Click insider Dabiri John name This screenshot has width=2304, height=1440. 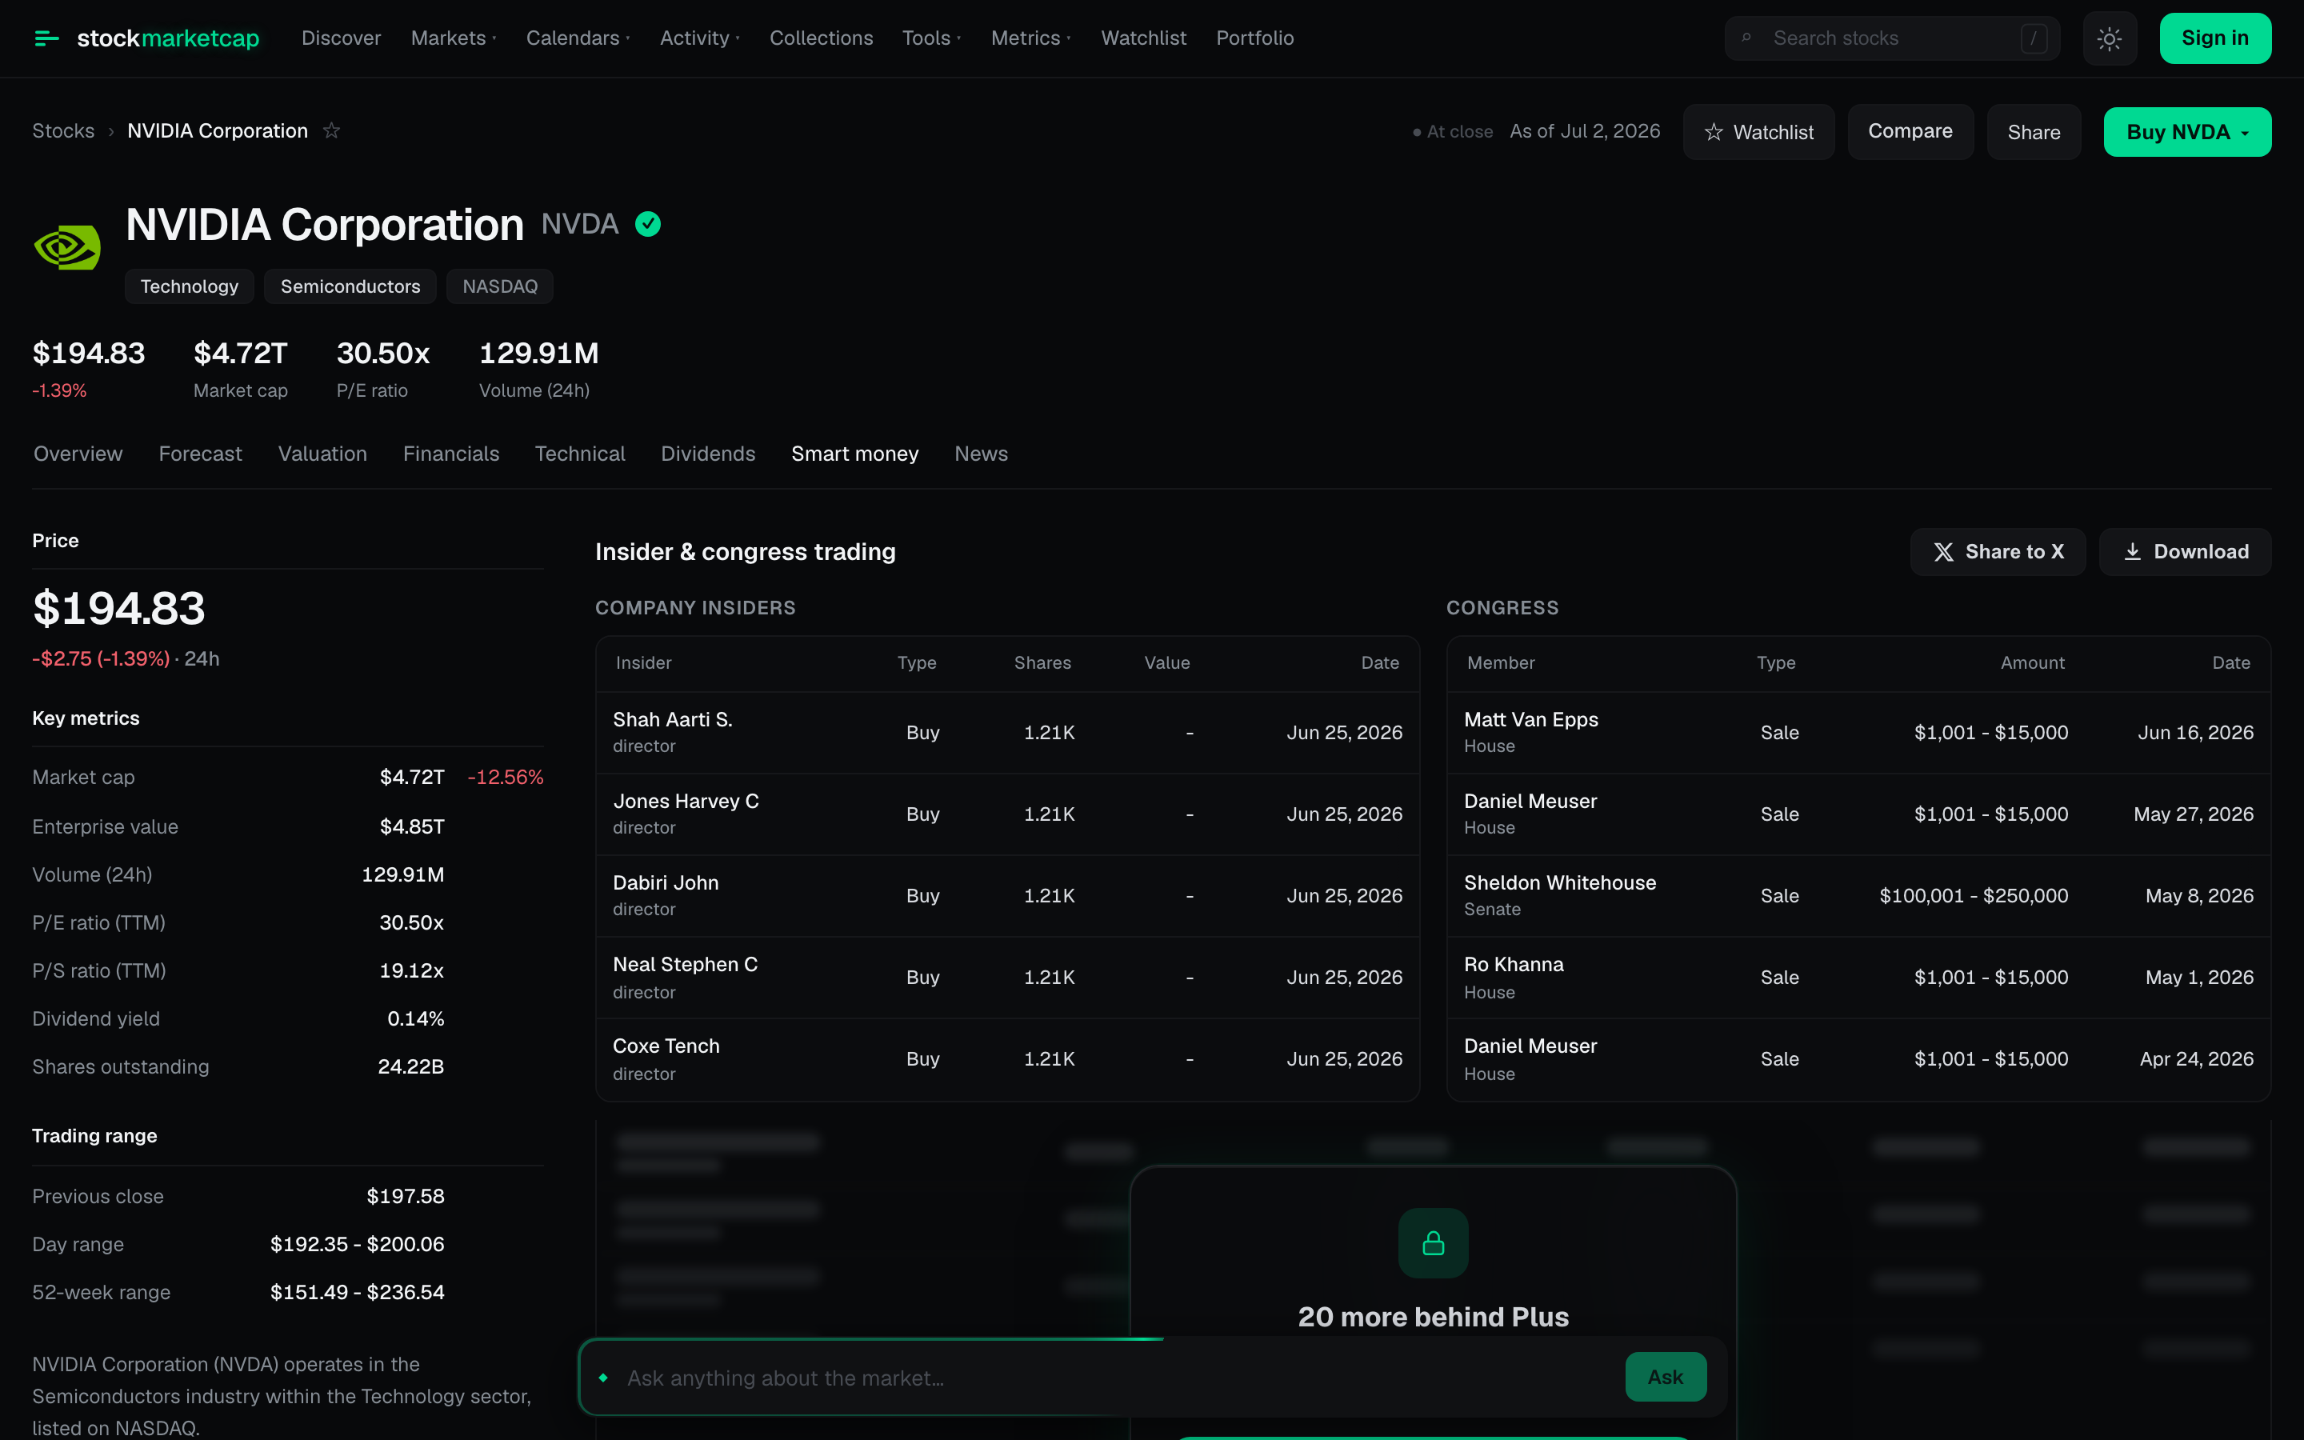666,883
